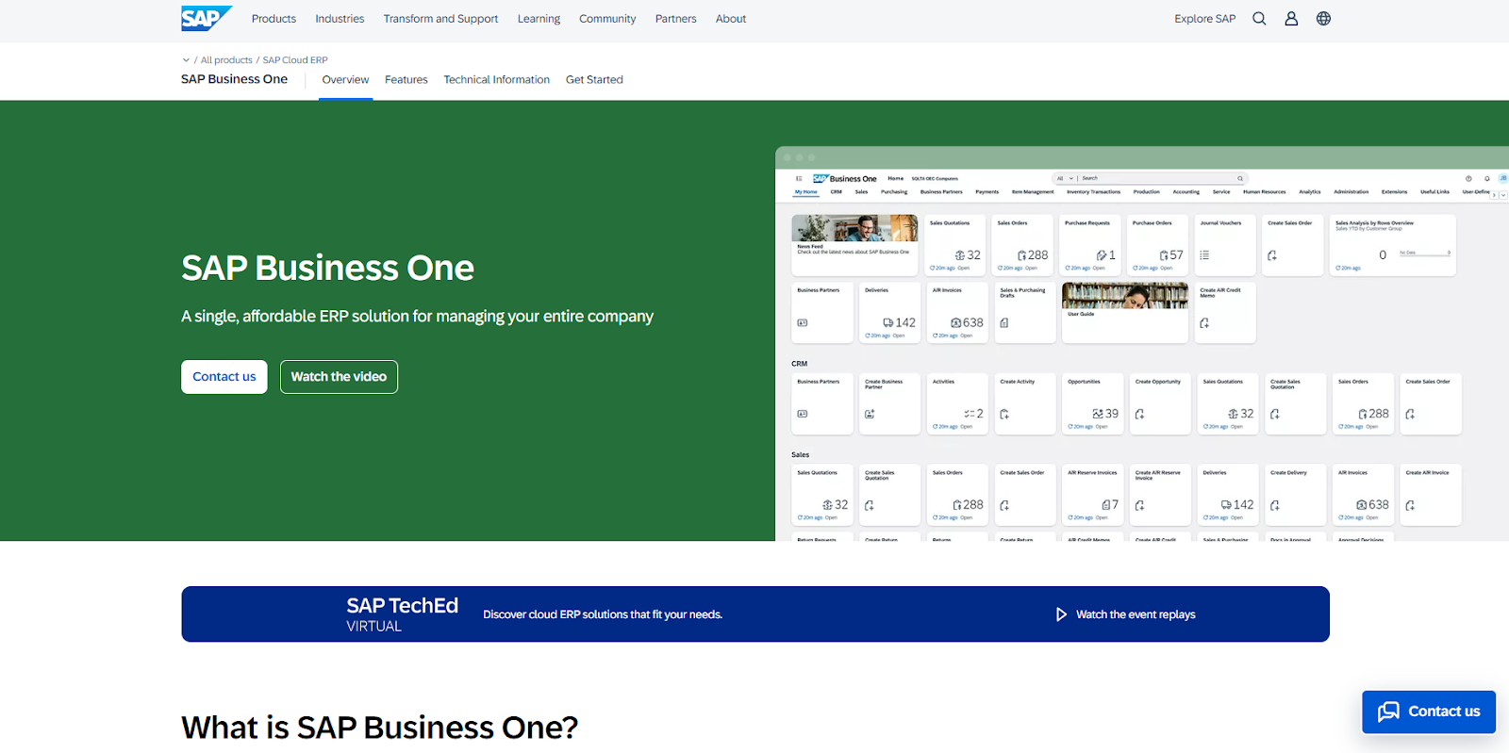This screenshot has height=753, width=1509.
Task: Click Watch the event replays link
Action: [x=1136, y=614]
